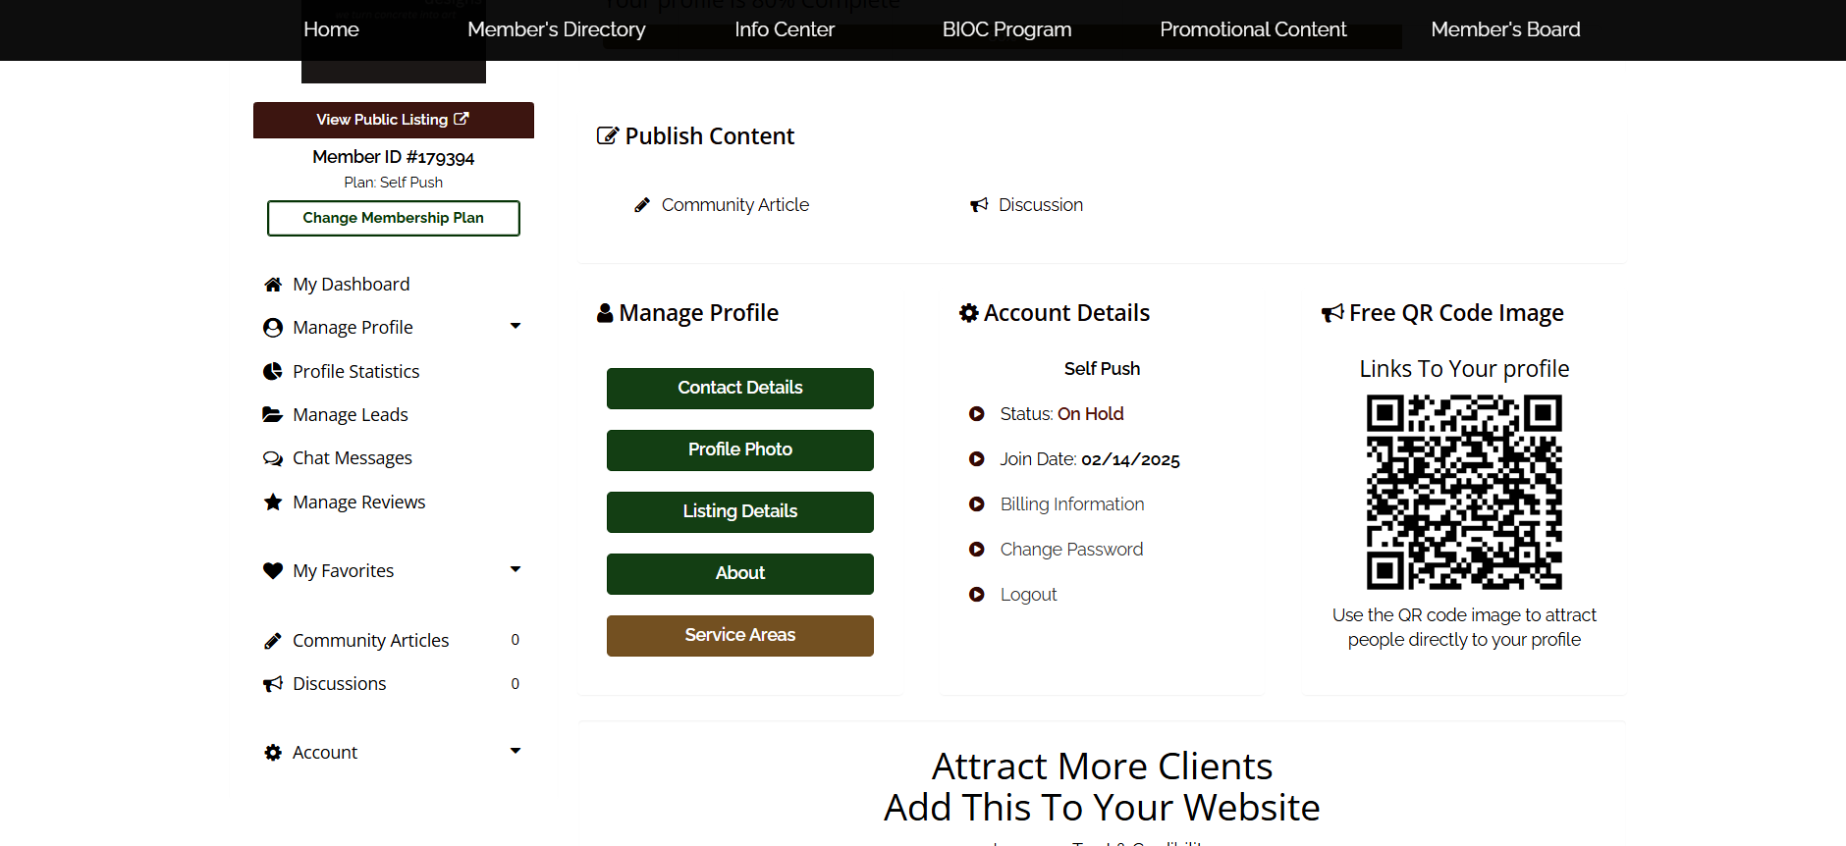Open Manage Reviews in sidebar
The width and height of the screenshot is (1846, 846).
358,502
